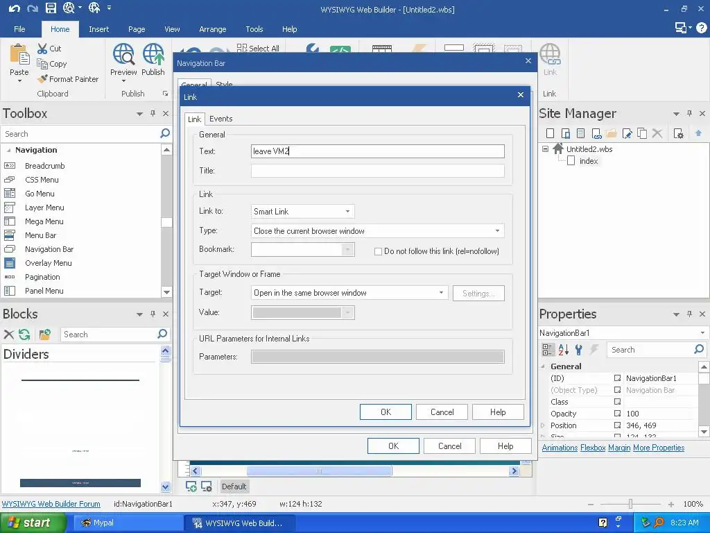Click New Page icon in Site Manager
710x533 pixels.
[550, 133]
